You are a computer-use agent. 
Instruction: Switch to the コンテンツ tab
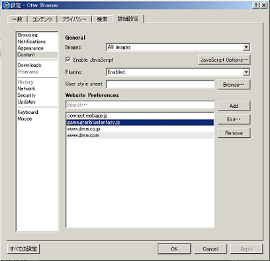point(42,19)
